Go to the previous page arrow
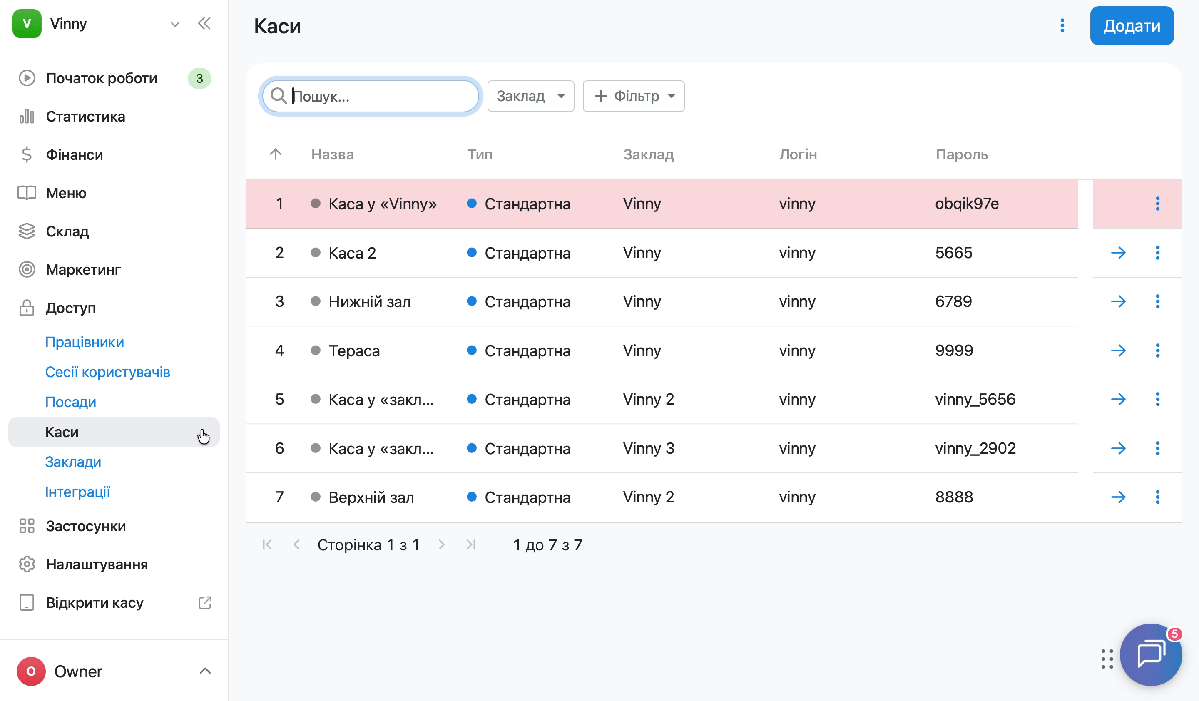Viewport: 1199px width, 701px height. coord(296,544)
